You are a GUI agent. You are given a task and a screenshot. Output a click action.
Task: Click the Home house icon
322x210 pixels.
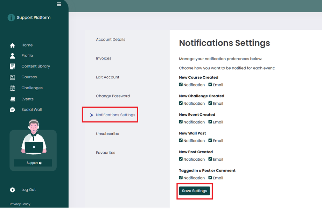pos(13,45)
